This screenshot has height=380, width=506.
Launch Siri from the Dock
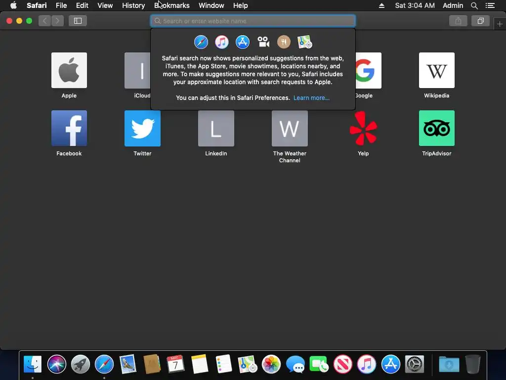click(56, 364)
